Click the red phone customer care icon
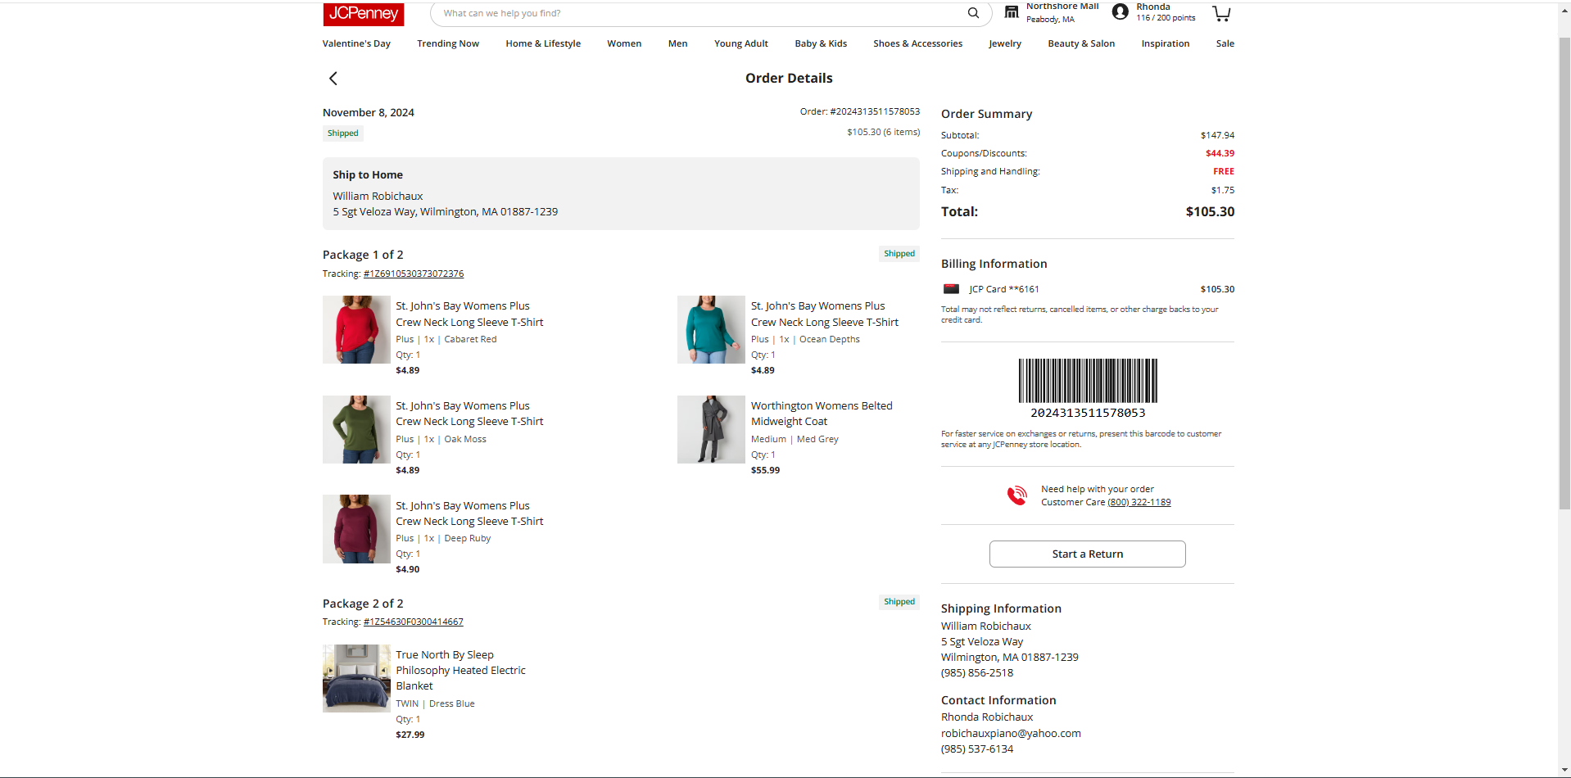 1016,495
